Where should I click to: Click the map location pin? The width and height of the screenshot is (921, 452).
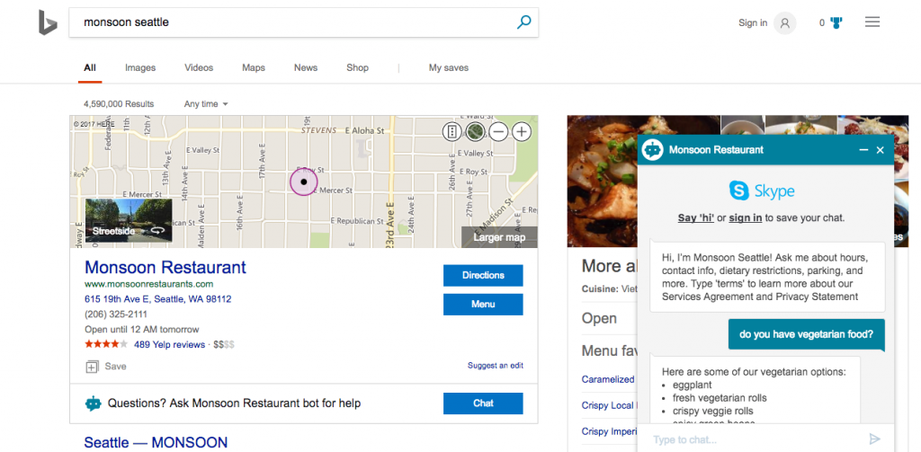[x=303, y=182]
